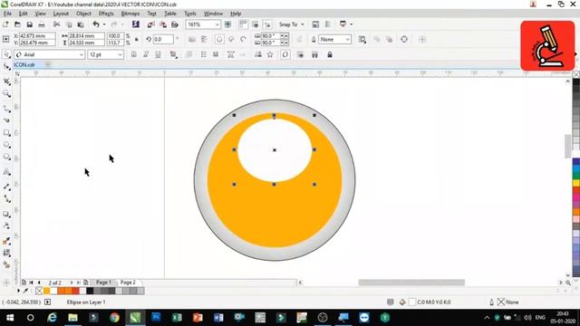
Task: Select the Ellipse tool in the toolbox
Action: click(6, 145)
